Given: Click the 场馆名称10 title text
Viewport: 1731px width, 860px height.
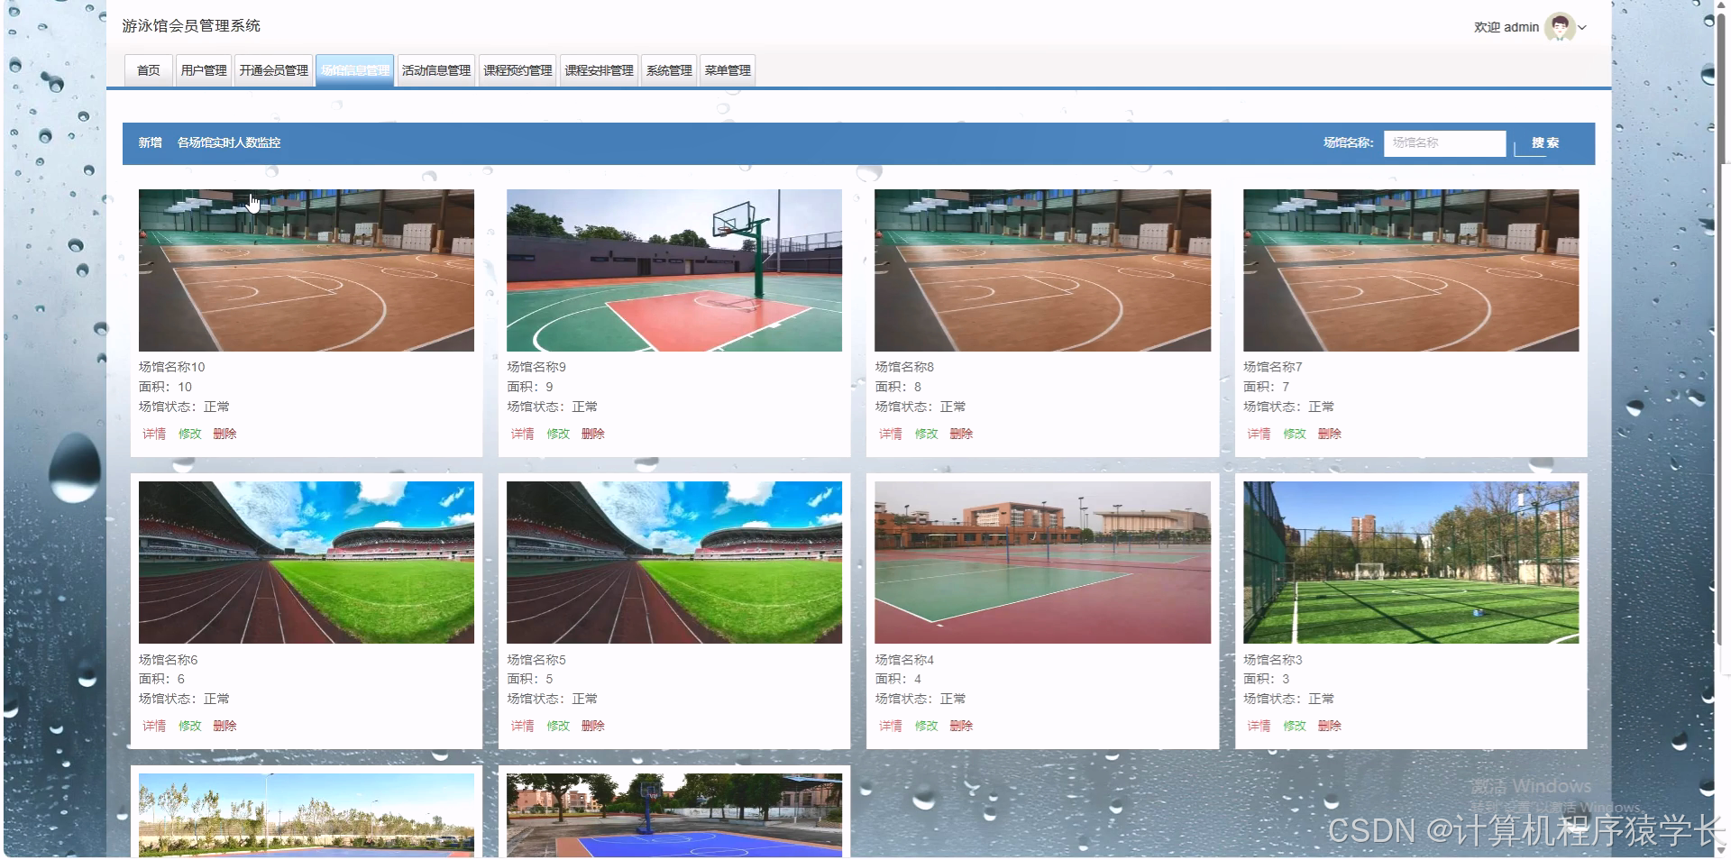Looking at the screenshot, I should (x=171, y=367).
